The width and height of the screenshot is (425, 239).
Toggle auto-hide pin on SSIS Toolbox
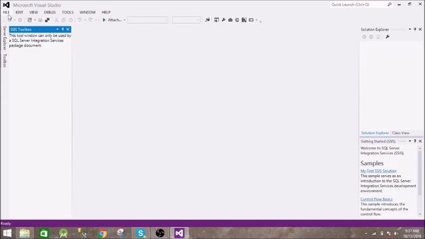(x=62, y=29)
